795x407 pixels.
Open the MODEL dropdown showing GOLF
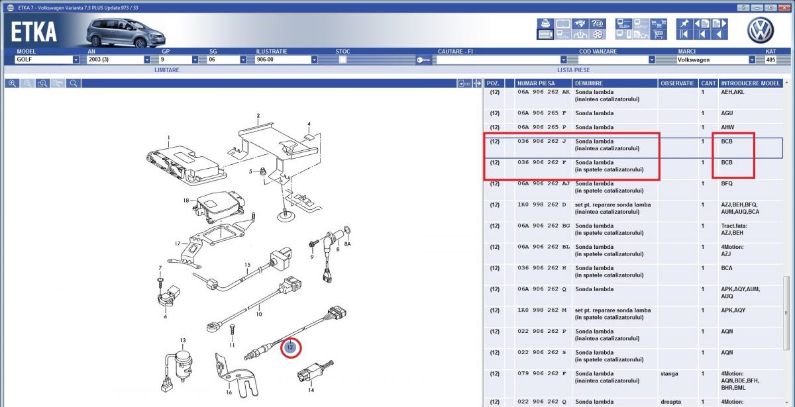pos(76,60)
